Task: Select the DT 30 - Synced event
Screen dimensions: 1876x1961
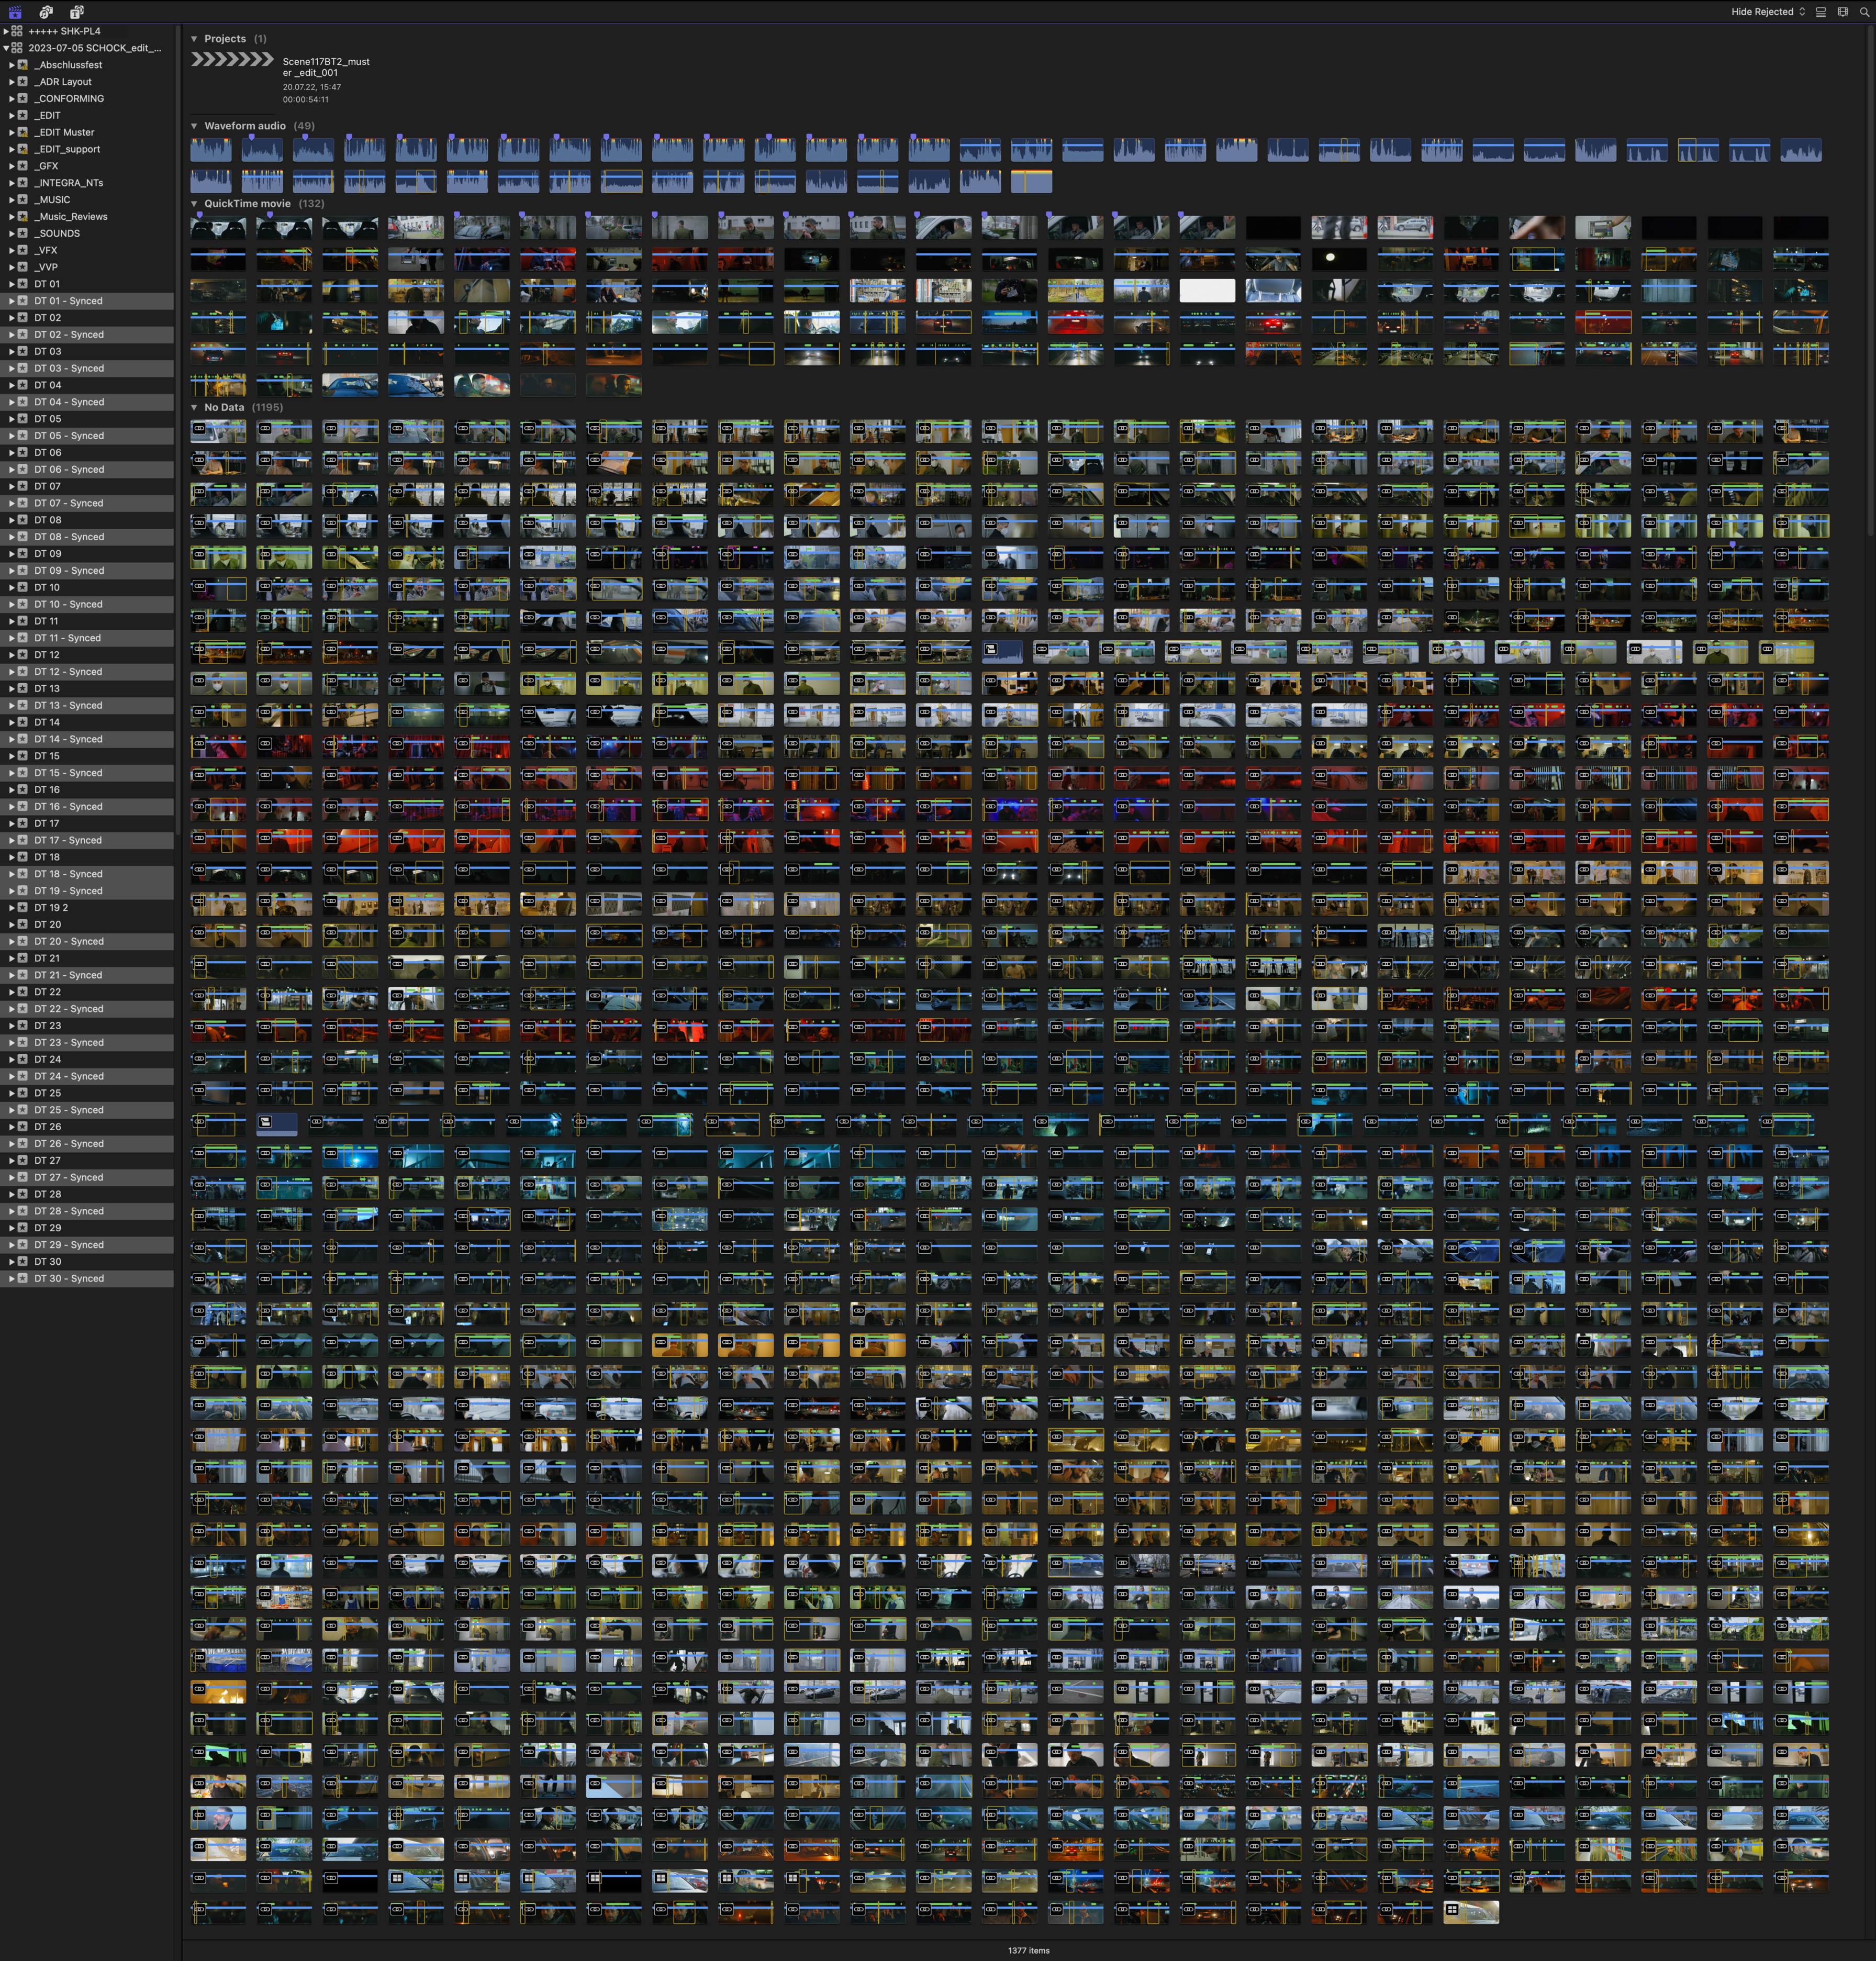Action: point(68,1279)
